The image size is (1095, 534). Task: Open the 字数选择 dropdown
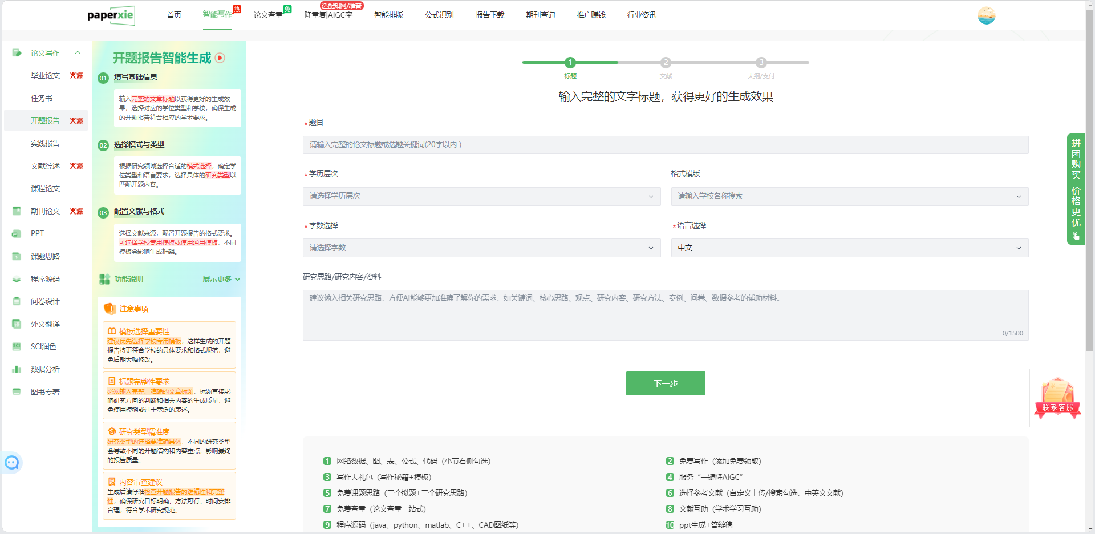(481, 248)
